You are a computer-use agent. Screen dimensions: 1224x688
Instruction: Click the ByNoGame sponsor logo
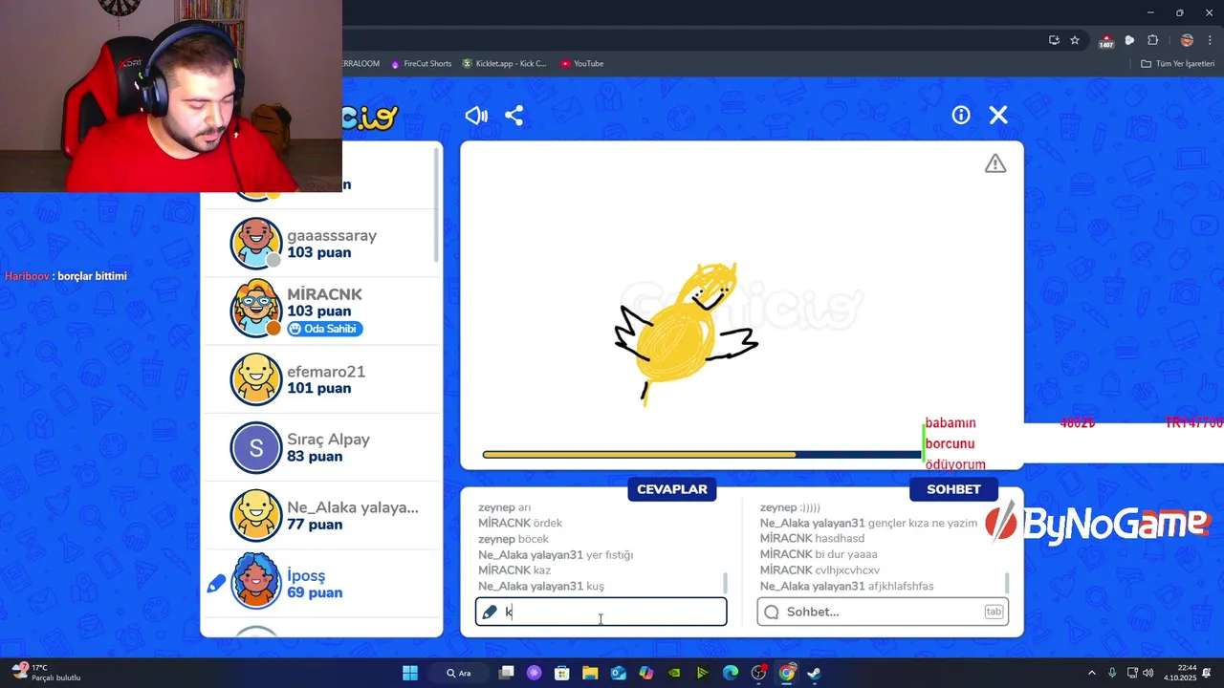(1099, 523)
